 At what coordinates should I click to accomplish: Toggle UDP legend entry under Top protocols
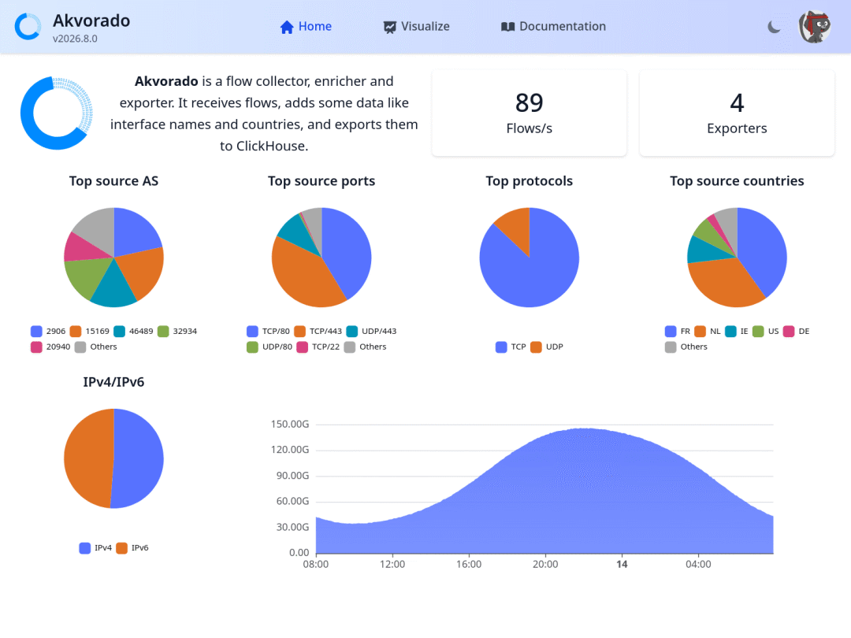547,347
